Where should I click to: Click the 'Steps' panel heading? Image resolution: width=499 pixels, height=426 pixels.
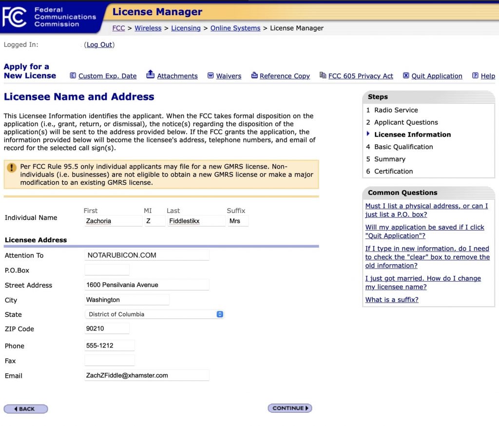click(x=378, y=97)
